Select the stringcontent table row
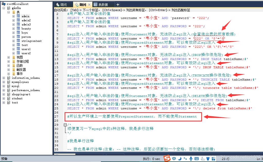Viewport: 263px width, 162px height. 32,41
